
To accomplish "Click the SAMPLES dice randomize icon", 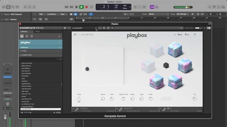I will coord(120,110).
